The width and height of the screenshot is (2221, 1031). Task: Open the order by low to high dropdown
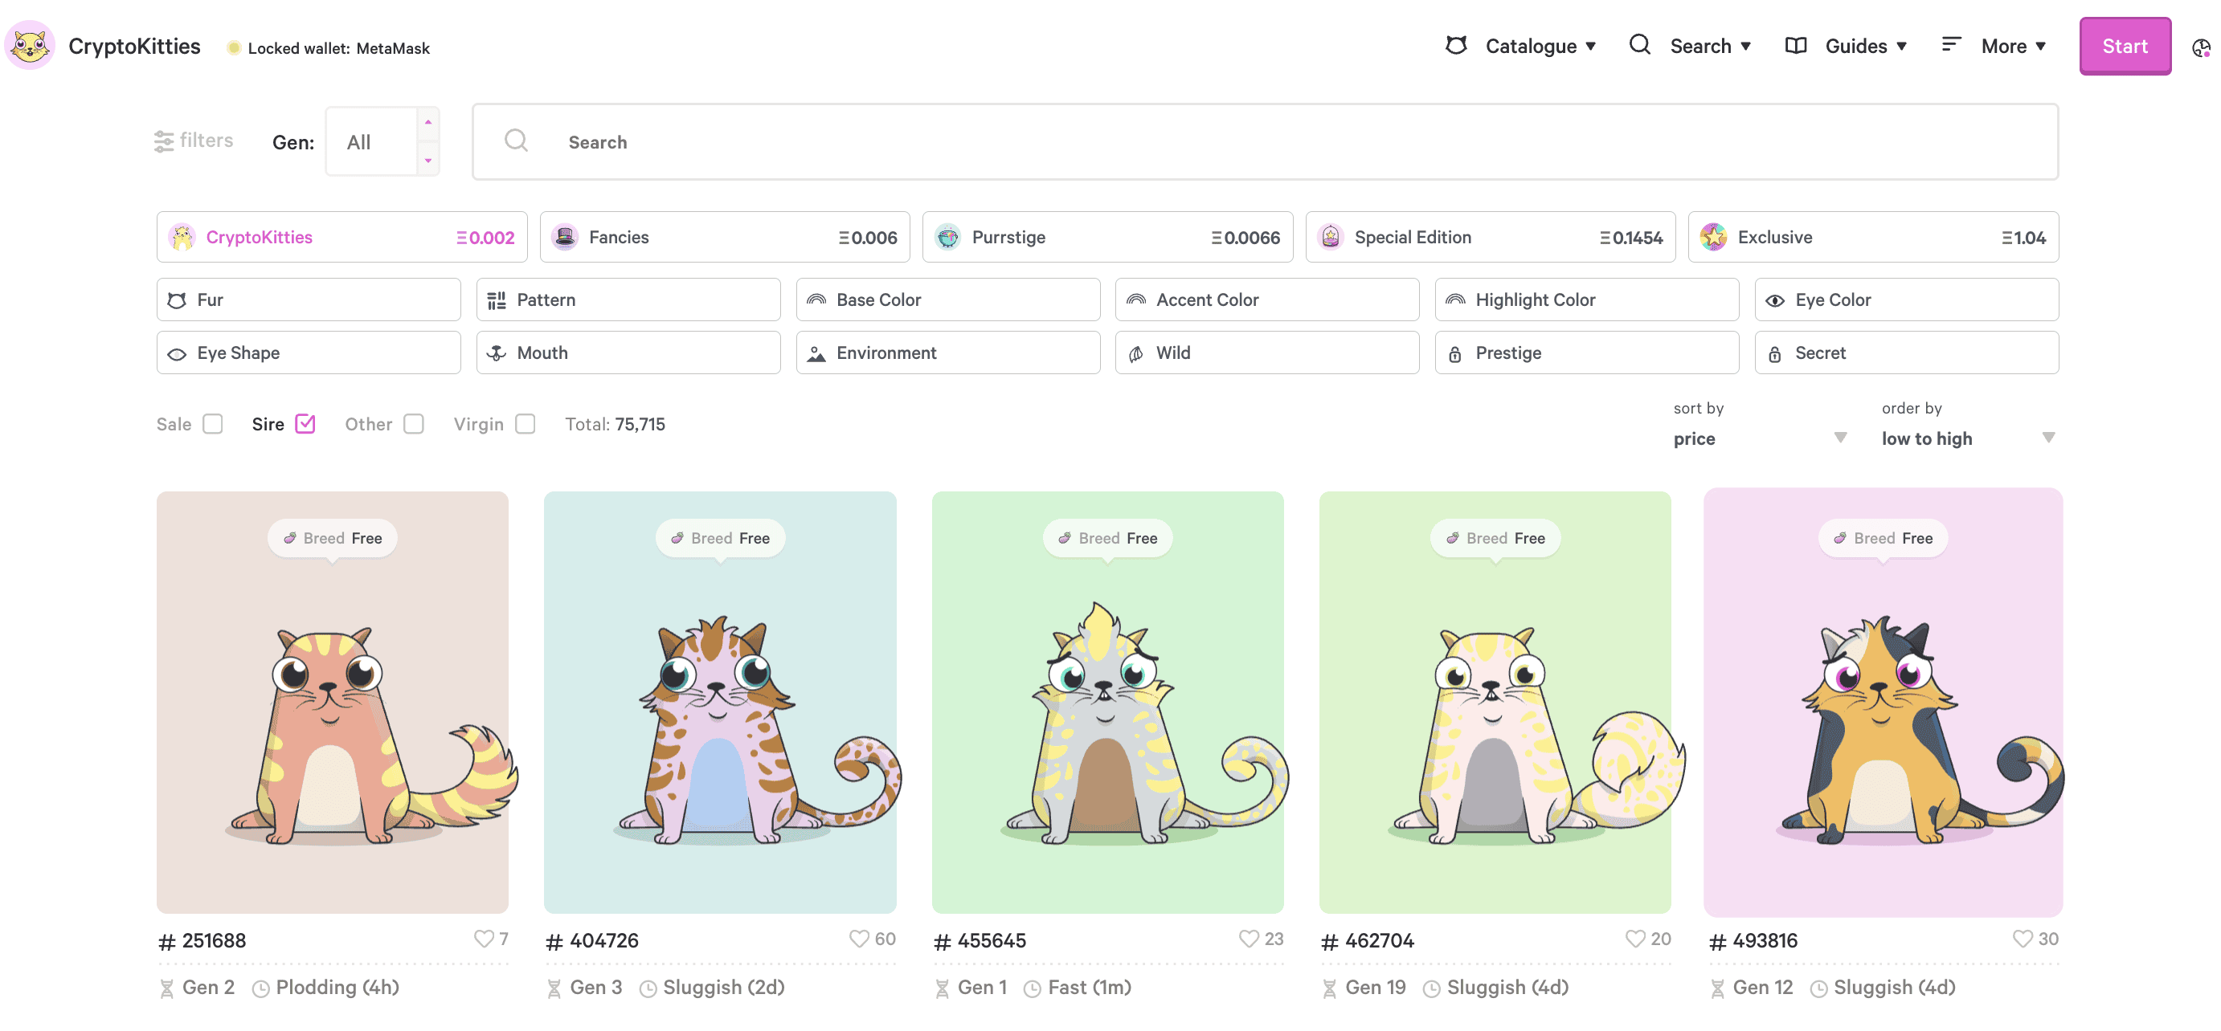pyautogui.click(x=1966, y=438)
